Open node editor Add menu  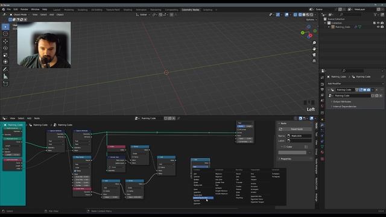(29, 118)
